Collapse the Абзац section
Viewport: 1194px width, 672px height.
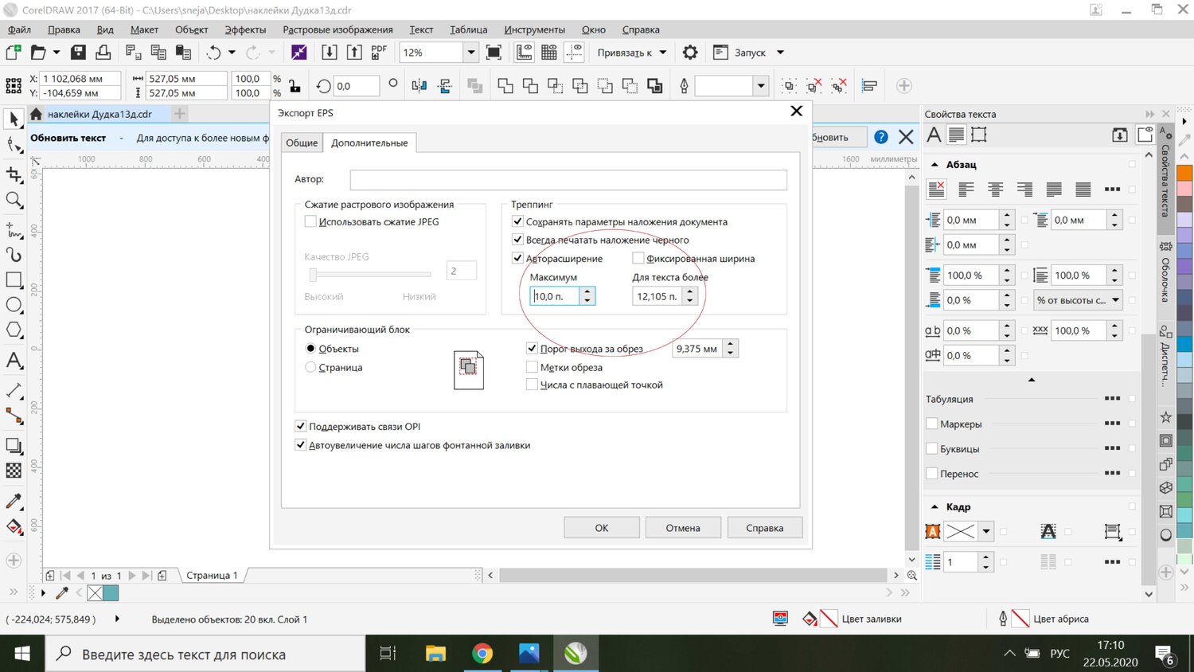pos(935,165)
